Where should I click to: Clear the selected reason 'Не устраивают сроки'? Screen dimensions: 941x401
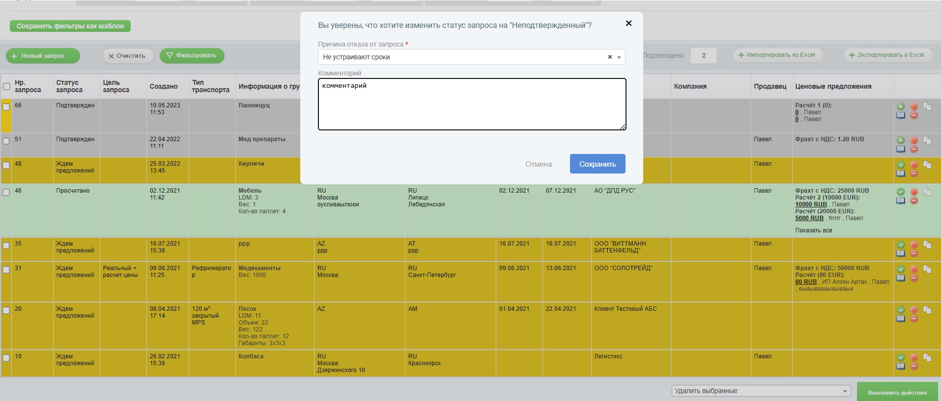point(610,57)
